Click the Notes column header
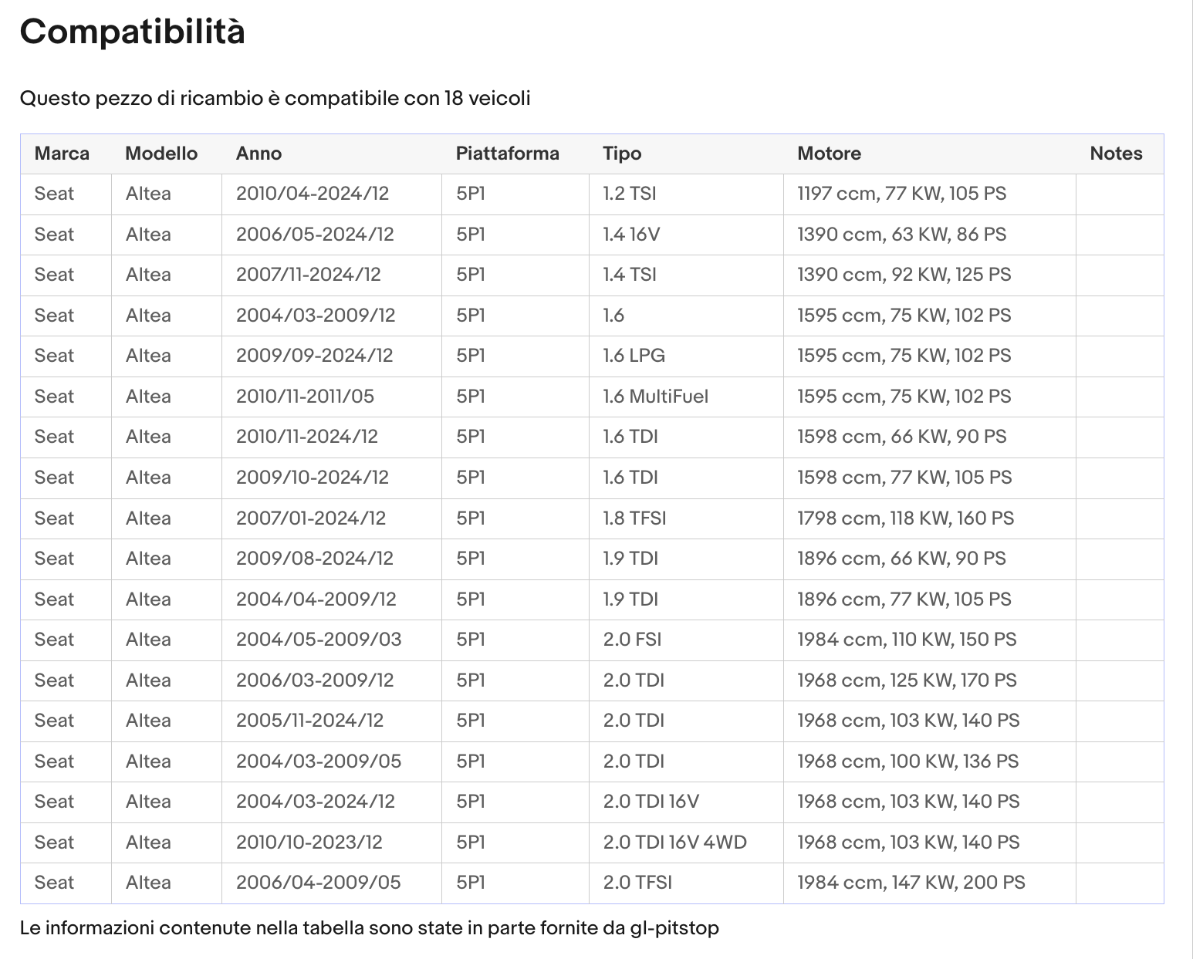This screenshot has height=959, width=1193. point(1116,154)
